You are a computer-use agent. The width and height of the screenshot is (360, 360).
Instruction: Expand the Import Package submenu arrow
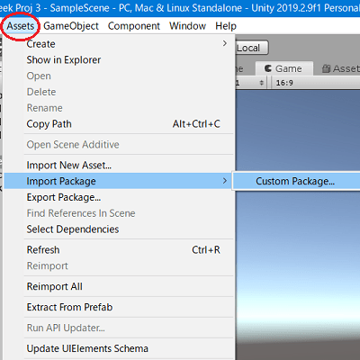tap(225, 181)
